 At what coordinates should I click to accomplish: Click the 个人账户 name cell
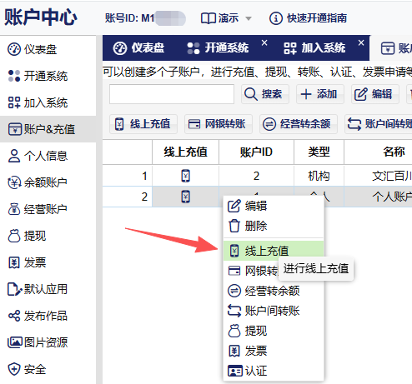378,197
